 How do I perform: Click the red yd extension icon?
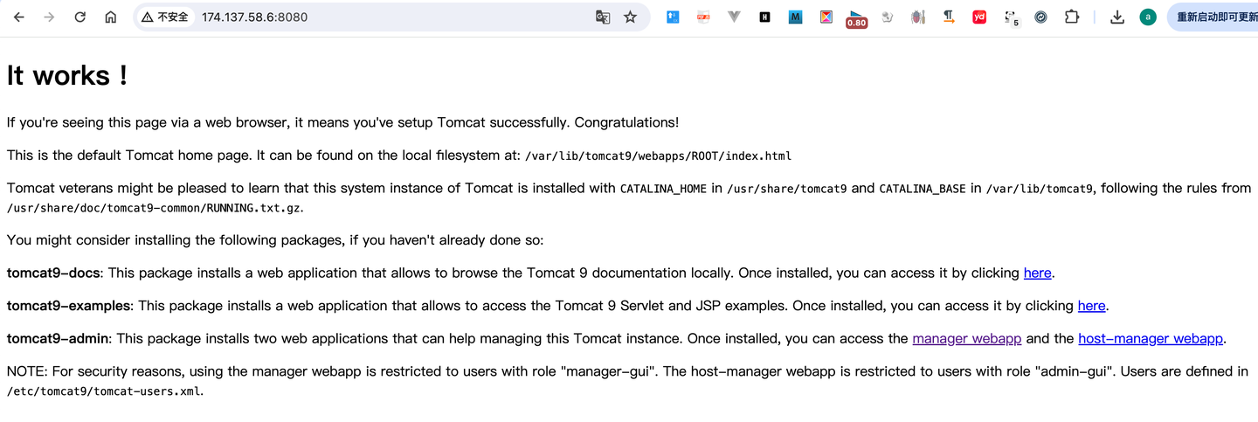click(979, 17)
